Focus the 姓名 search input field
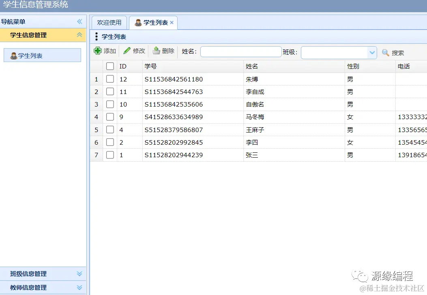The height and width of the screenshot is (295, 427). click(241, 52)
